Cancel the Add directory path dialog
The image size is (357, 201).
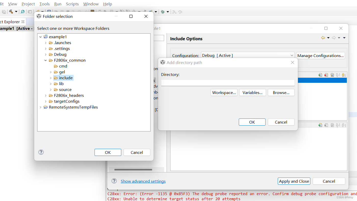tap(281, 122)
